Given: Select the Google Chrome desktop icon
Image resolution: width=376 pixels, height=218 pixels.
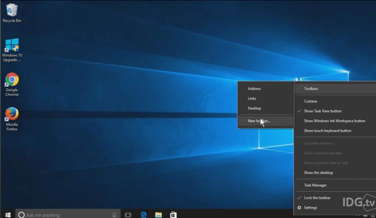Looking at the screenshot, I should [x=12, y=84].
